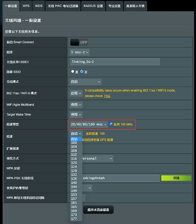Open the Target Wake Time dropdown
This screenshot has width=196, height=224.
pos(76,115)
